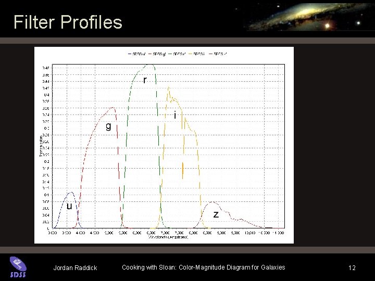Image resolution: width=375 pixels, height=281 pixels.
Task: Click the SDSS g' legend entry
Action: (x=157, y=54)
